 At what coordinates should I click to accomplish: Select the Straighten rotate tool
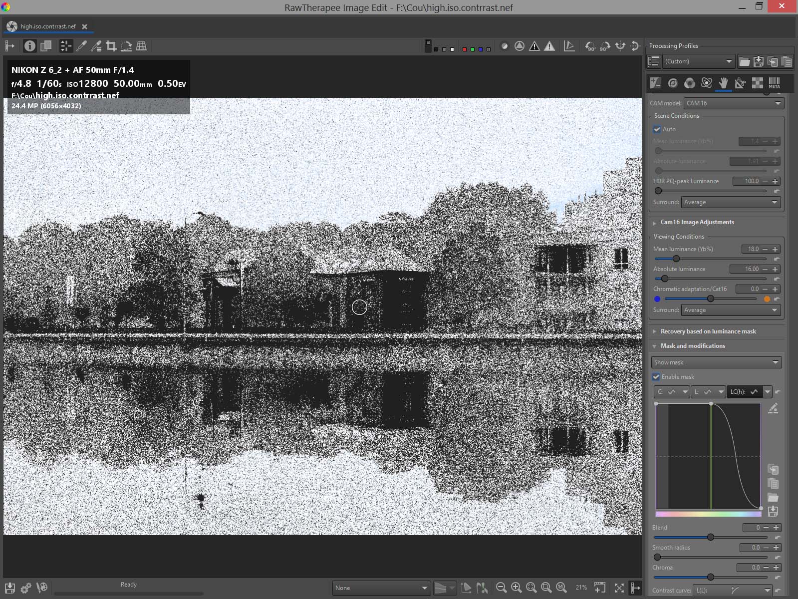(126, 46)
